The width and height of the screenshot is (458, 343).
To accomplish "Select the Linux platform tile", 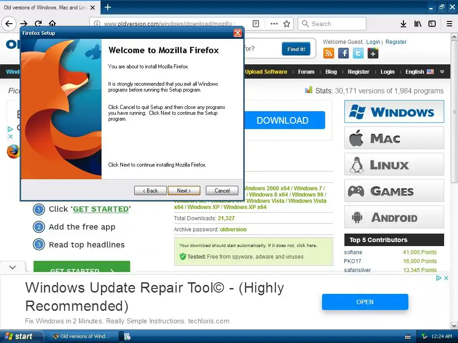I will 394,164.
